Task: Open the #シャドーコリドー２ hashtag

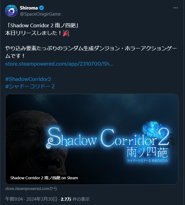Action: pos(30,86)
